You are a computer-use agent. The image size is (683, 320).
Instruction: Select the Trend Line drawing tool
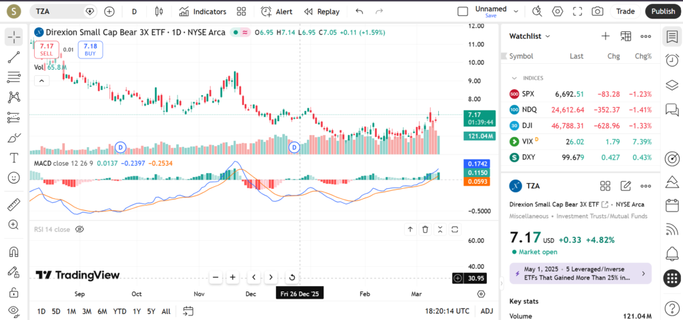click(13, 57)
